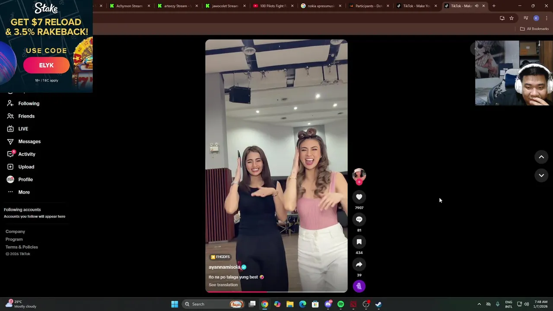The height and width of the screenshot is (311, 553).
Task: Share the video using arrow icon
Action: point(359,264)
